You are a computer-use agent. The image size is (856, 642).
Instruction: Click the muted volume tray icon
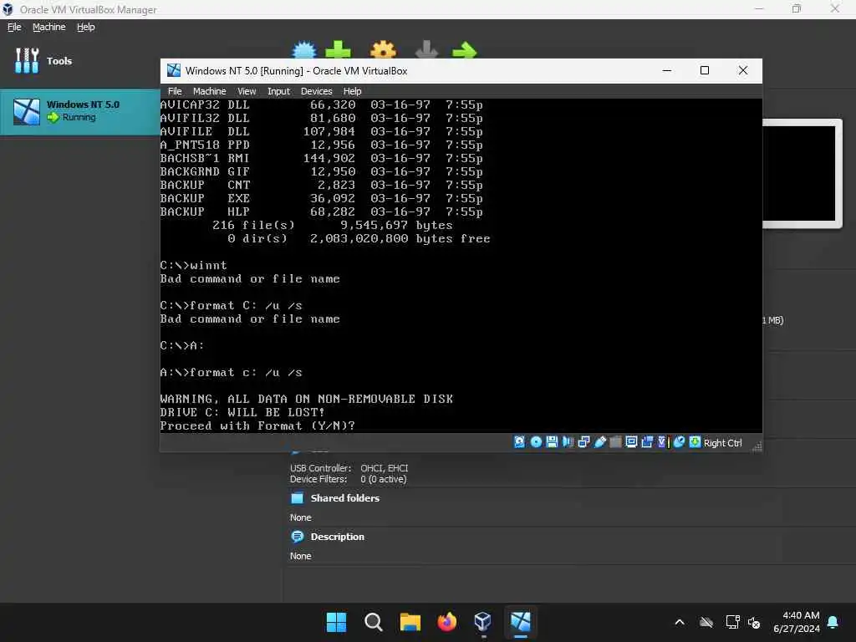[x=754, y=622]
